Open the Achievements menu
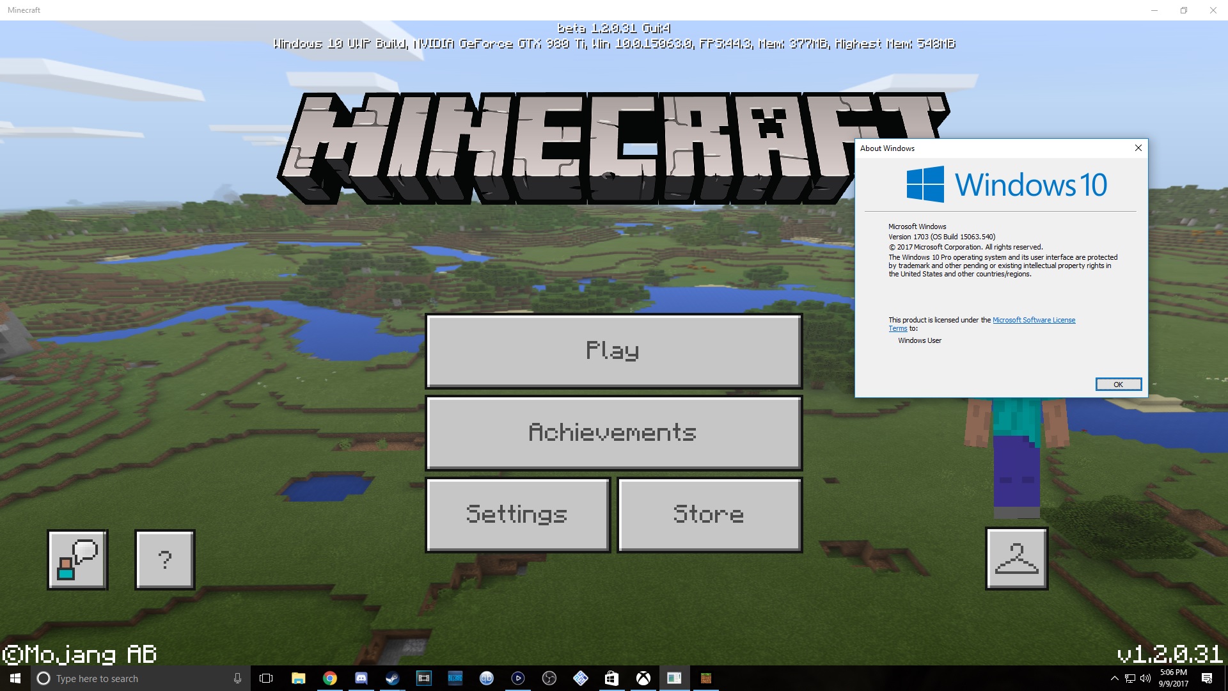Screen dimensions: 1228x691 (x=613, y=433)
